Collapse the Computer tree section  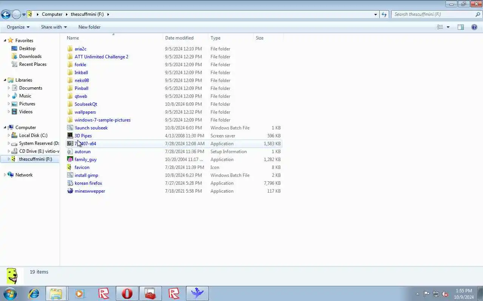[5, 128]
